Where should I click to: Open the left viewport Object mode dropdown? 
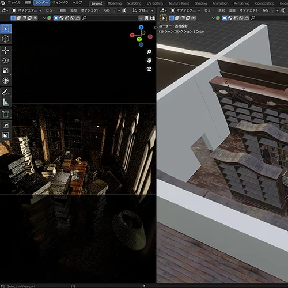point(27,10)
